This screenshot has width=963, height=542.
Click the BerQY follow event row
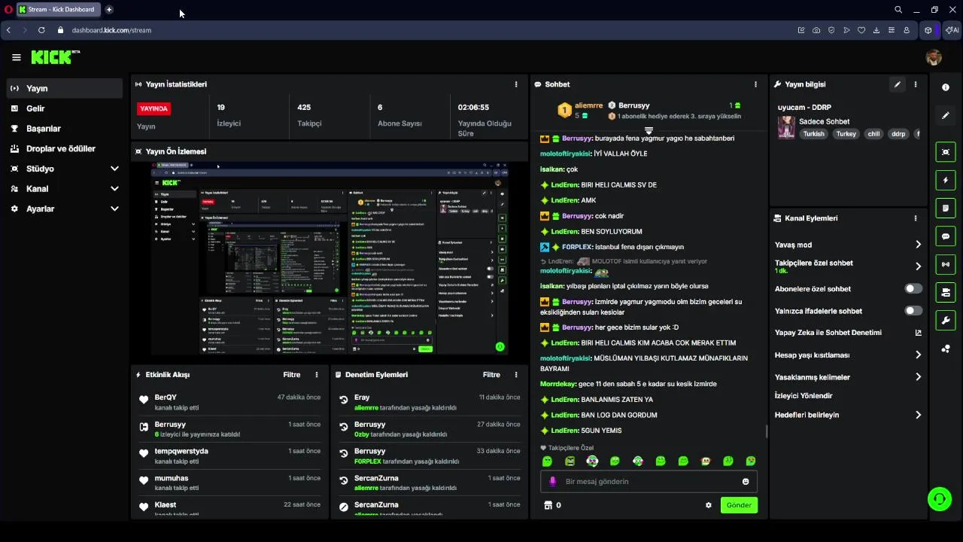pos(230,402)
